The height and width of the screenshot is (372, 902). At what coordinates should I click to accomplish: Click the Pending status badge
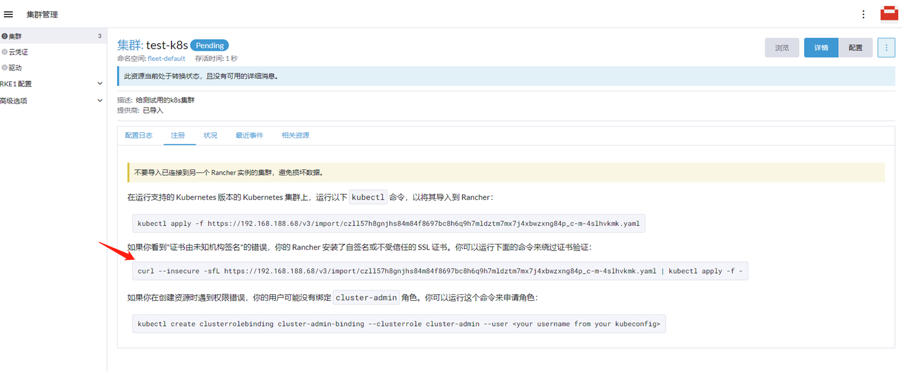pyautogui.click(x=209, y=45)
